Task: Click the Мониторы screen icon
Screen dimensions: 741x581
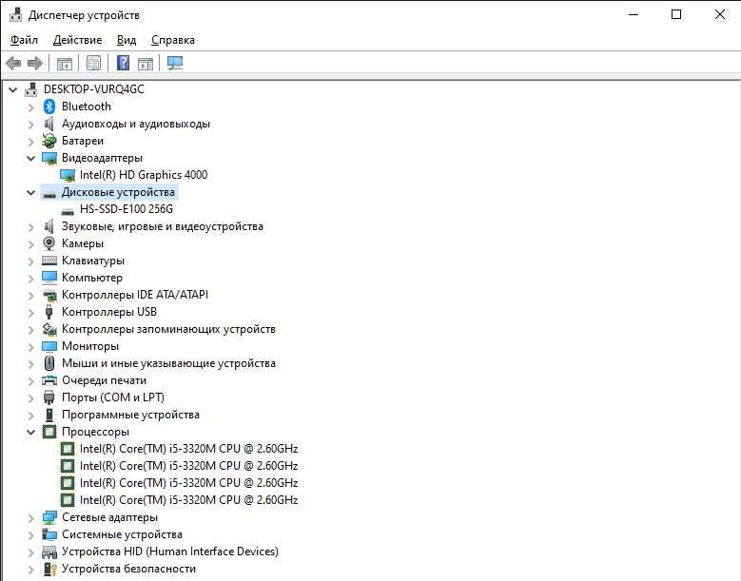Action: click(x=49, y=346)
